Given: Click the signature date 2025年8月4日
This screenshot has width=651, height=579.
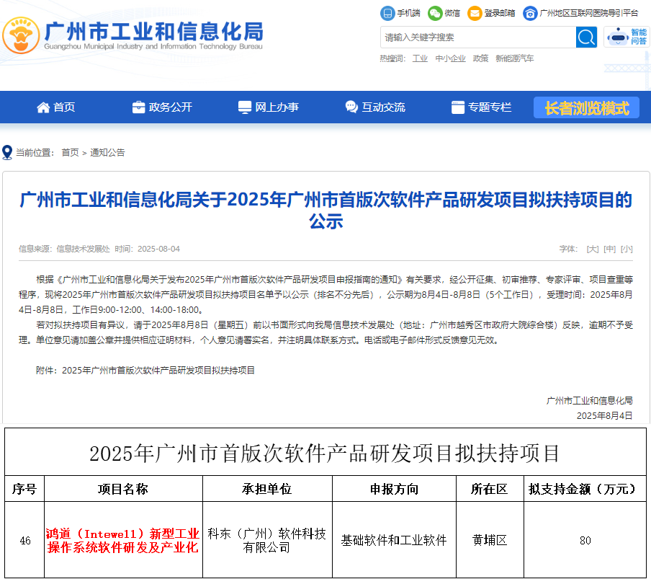Looking at the screenshot, I should pos(604,415).
